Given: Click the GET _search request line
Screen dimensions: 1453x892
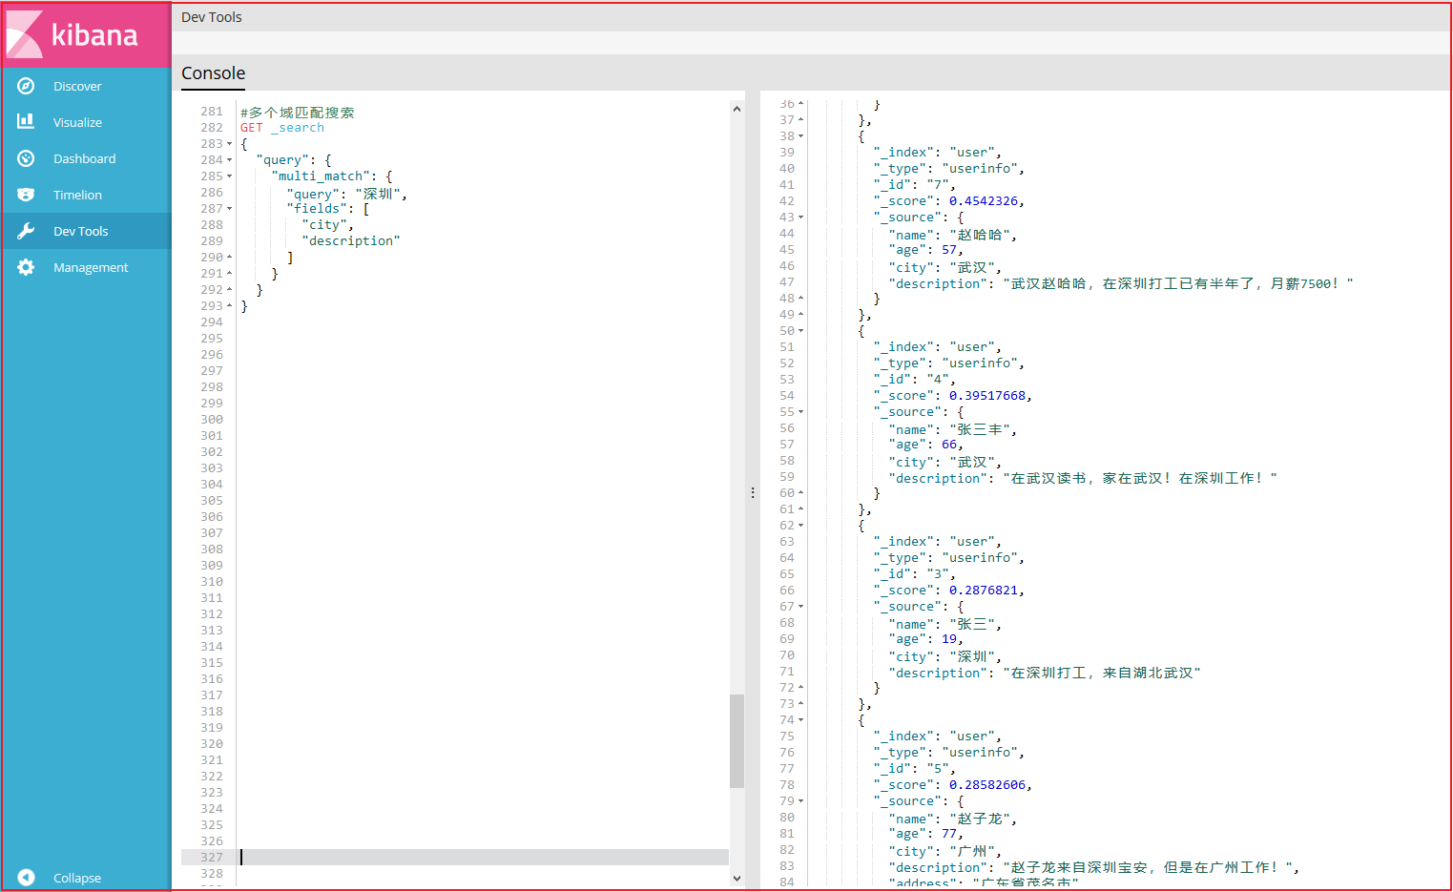Looking at the screenshot, I should 282,128.
